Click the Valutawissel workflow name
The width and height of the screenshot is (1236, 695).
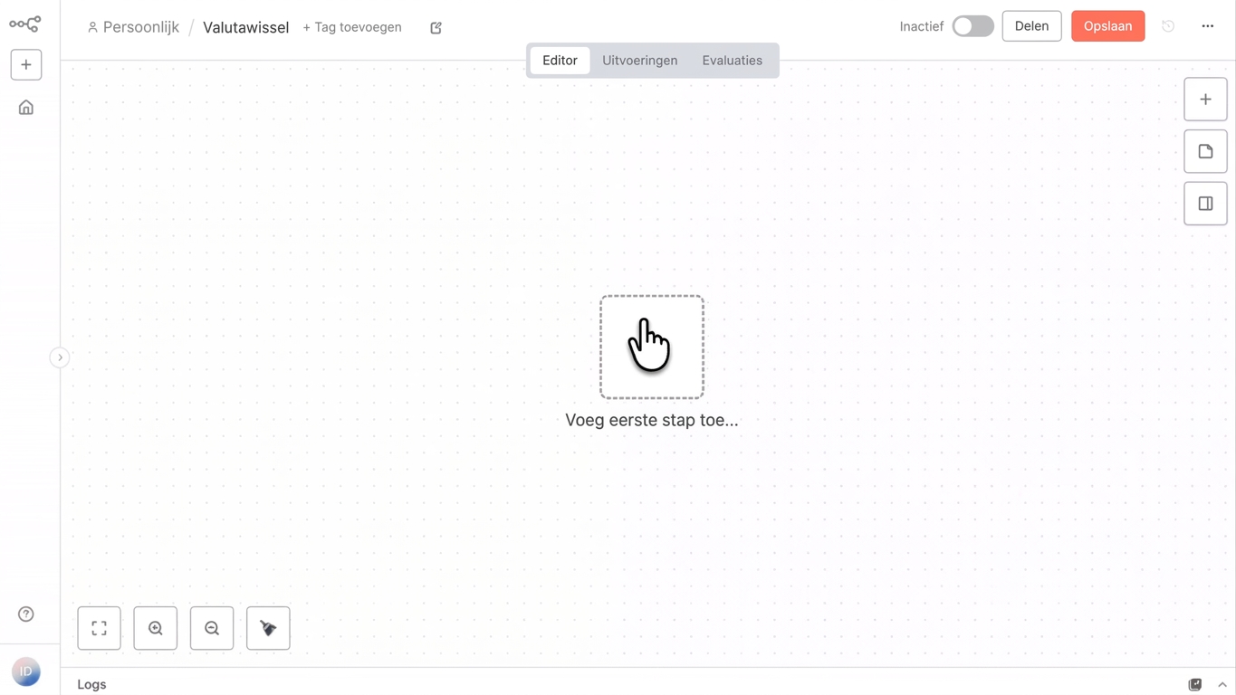(246, 27)
